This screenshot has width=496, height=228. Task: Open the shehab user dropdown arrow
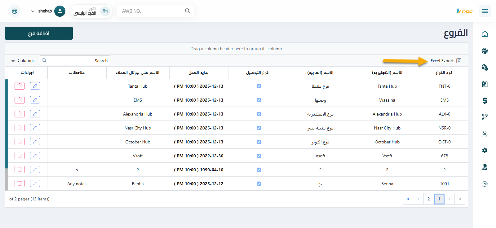[33, 11]
